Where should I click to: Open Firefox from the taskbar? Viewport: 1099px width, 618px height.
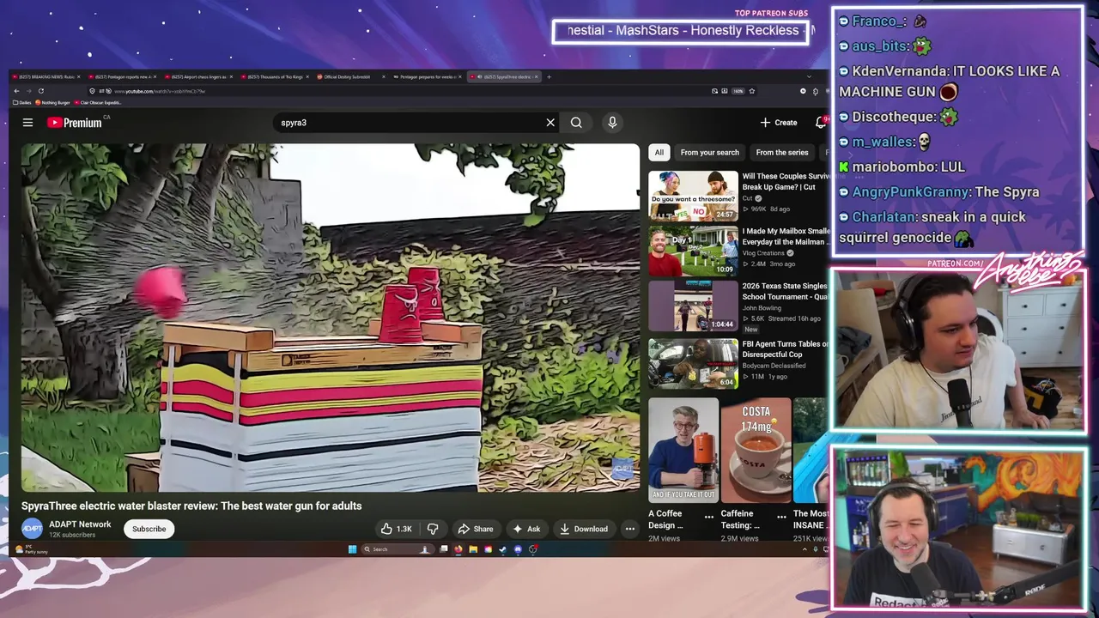click(x=458, y=549)
